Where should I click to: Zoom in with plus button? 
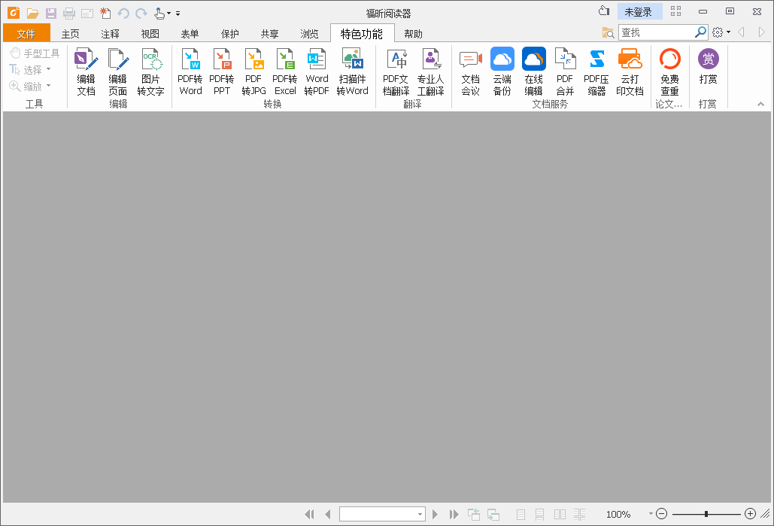tap(751, 514)
